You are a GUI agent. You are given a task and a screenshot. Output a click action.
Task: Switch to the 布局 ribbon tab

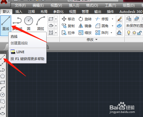pos(44,12)
